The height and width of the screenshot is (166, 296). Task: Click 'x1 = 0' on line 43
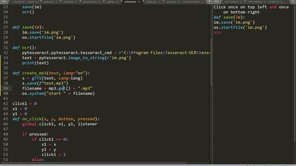click(19, 109)
